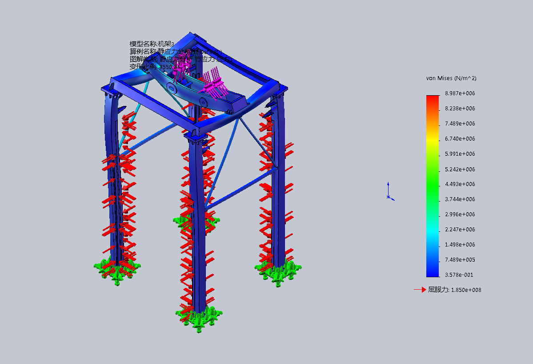The image size is (533, 364).
Task: Select the study name line starting "算例名称"
Action: pyautogui.click(x=176, y=52)
